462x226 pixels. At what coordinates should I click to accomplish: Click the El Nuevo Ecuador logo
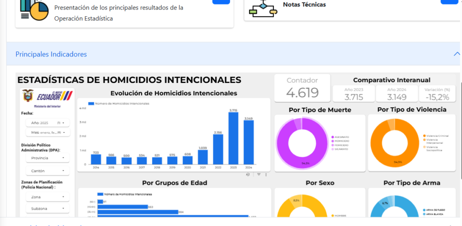click(54, 97)
